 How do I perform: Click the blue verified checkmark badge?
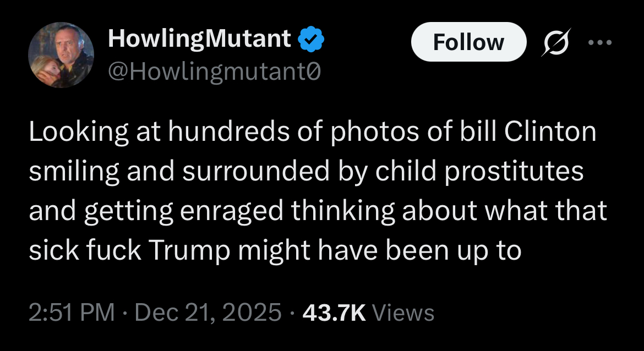(311, 39)
